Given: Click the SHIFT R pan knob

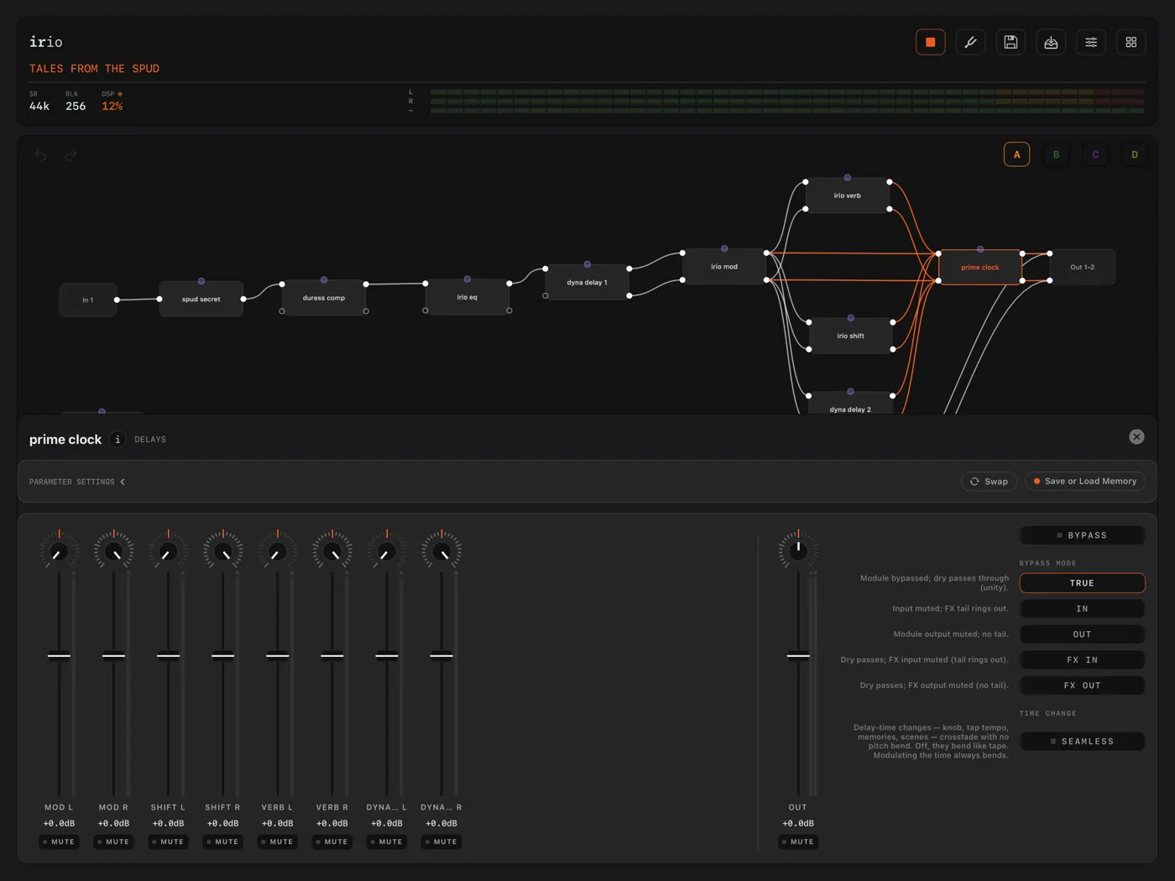Looking at the screenshot, I should pyautogui.click(x=223, y=551).
